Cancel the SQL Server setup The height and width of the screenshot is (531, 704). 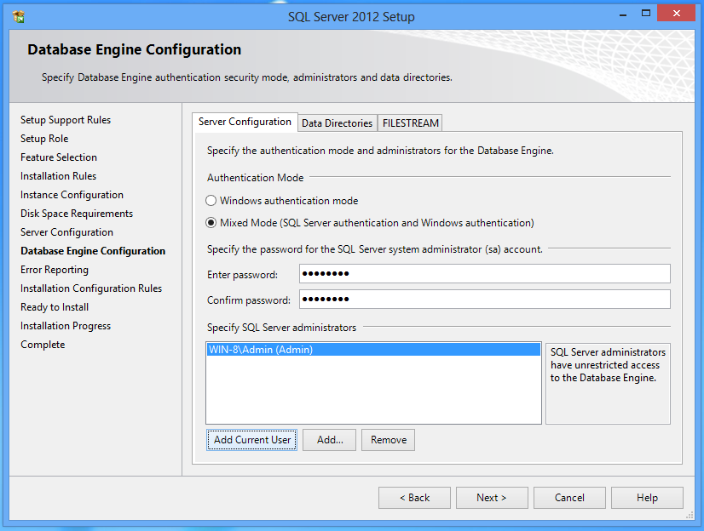click(569, 498)
